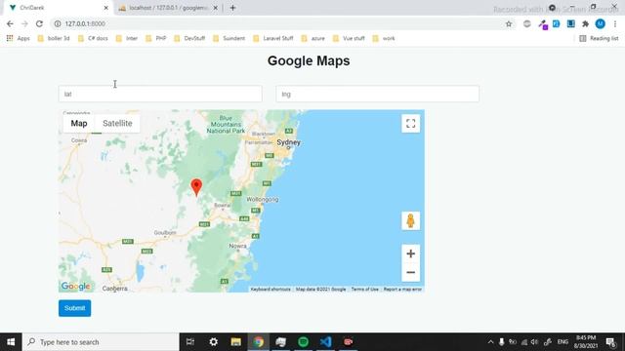The height and width of the screenshot is (351, 625).
Task: Click the Google logo on the map
Action: click(76, 286)
